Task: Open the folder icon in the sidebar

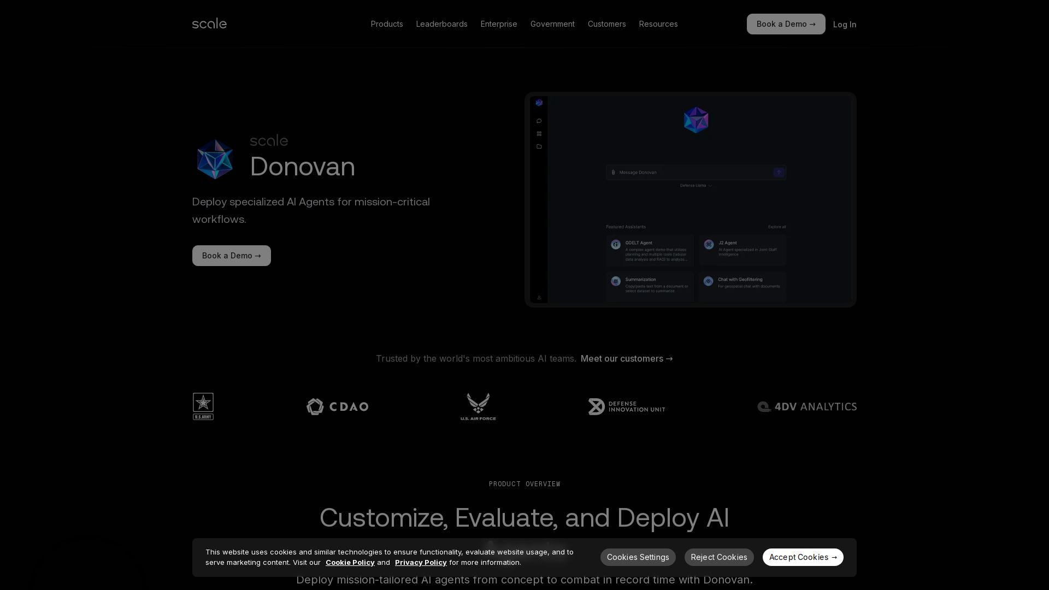Action: 539,146
